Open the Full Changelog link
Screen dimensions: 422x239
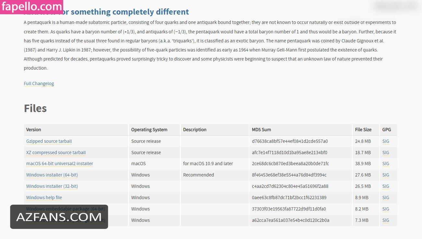pyautogui.click(x=39, y=84)
